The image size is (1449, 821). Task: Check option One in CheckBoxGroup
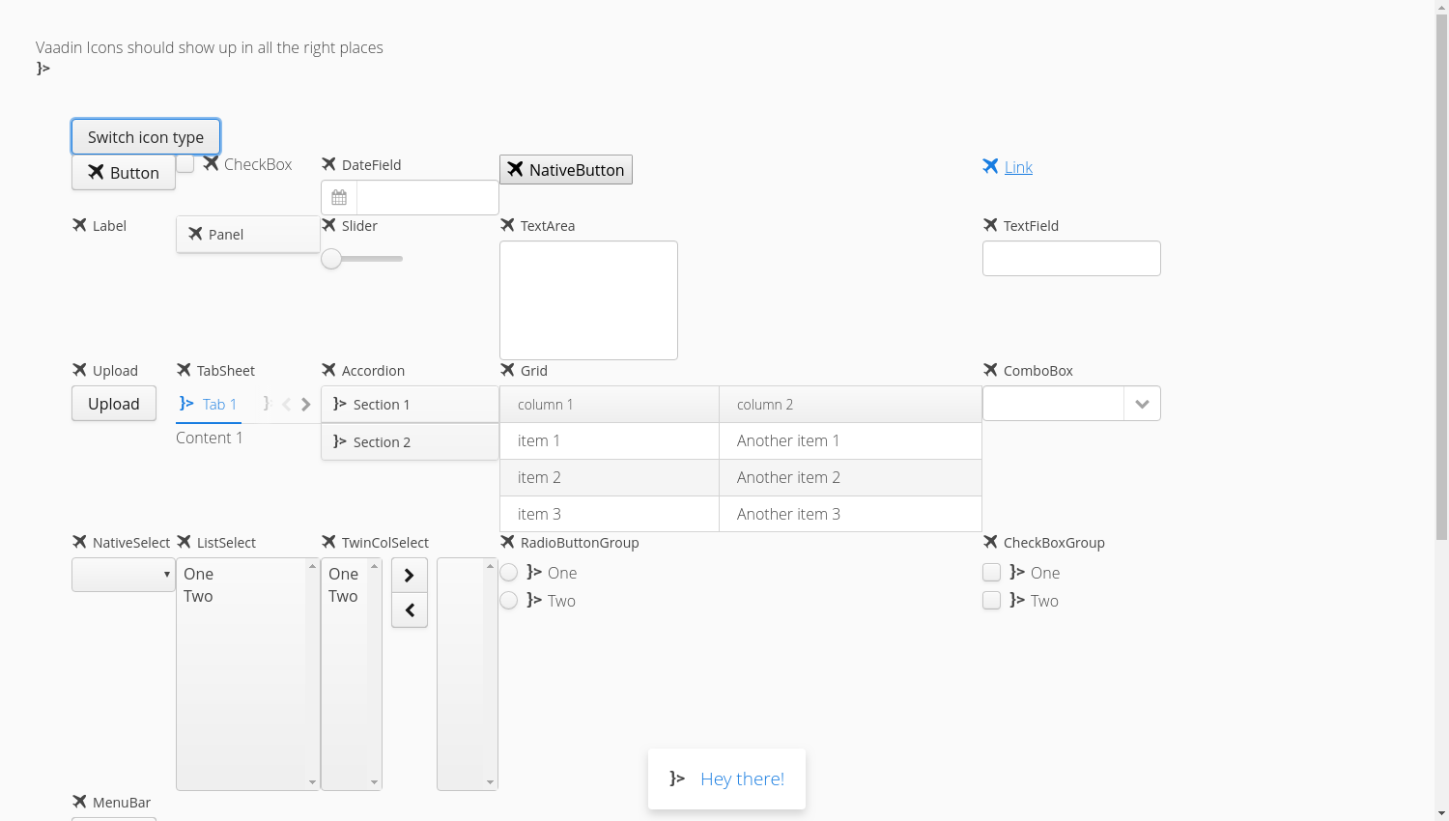point(991,573)
